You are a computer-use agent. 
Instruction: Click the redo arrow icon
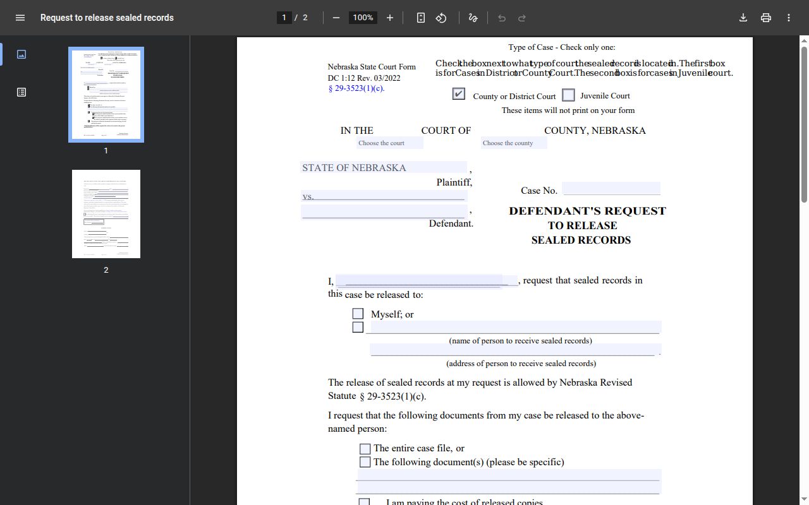point(522,18)
